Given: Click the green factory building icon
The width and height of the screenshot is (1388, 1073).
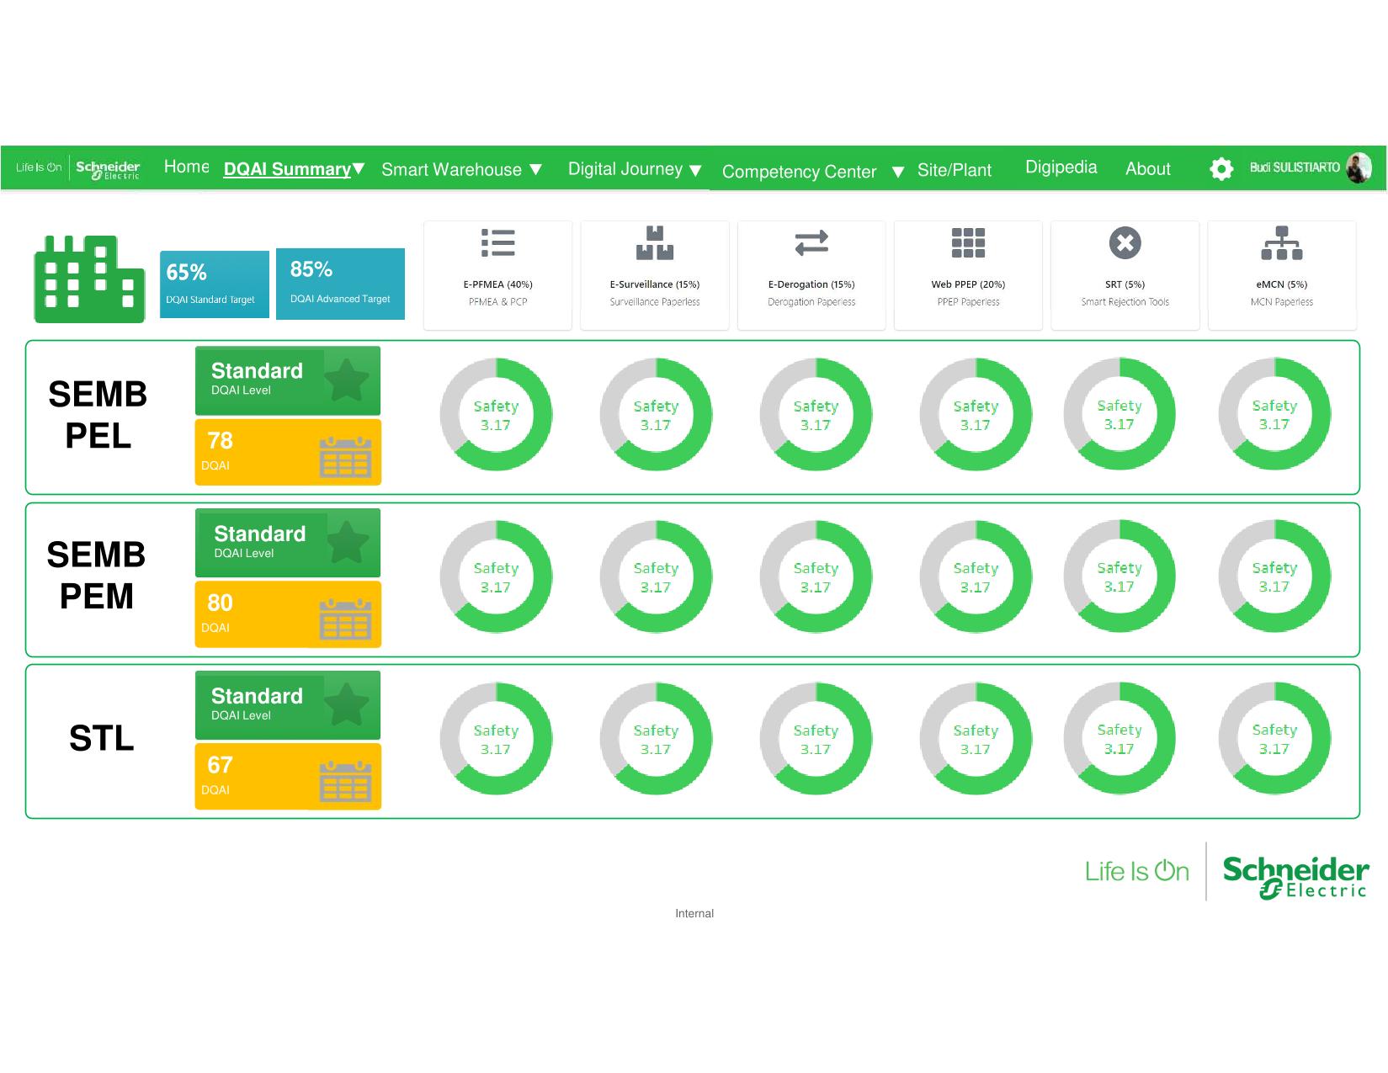Looking at the screenshot, I should 88,279.
